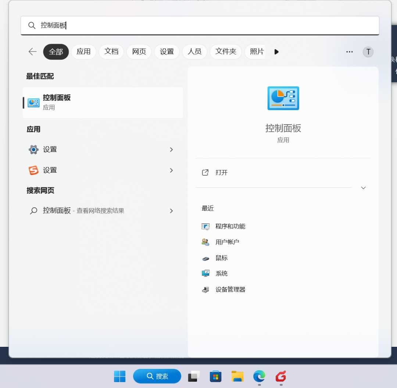397x388 pixels.
Task: Open 系统 from the recent section
Action: point(222,273)
